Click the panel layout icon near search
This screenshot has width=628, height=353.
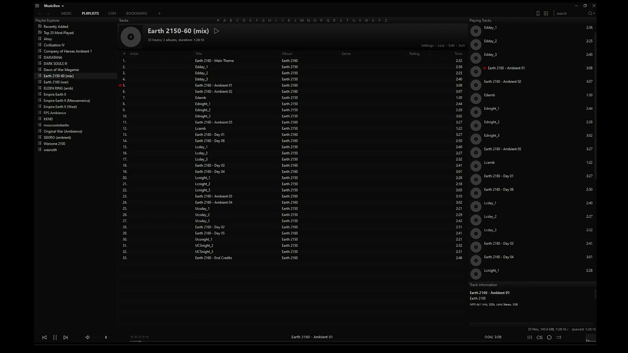coord(546,13)
